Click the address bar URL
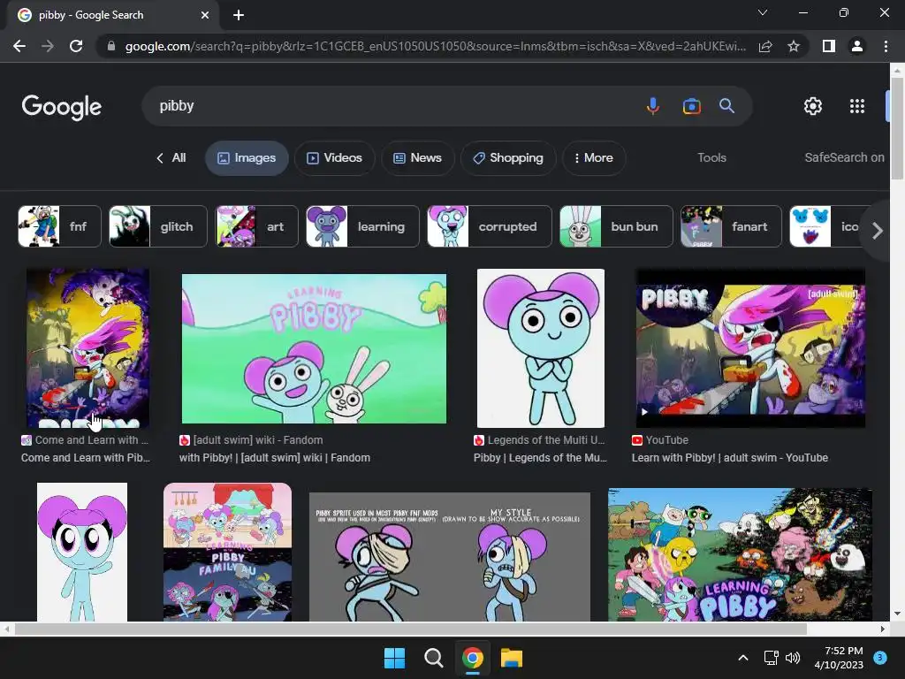This screenshot has height=679, width=905. pos(435,46)
